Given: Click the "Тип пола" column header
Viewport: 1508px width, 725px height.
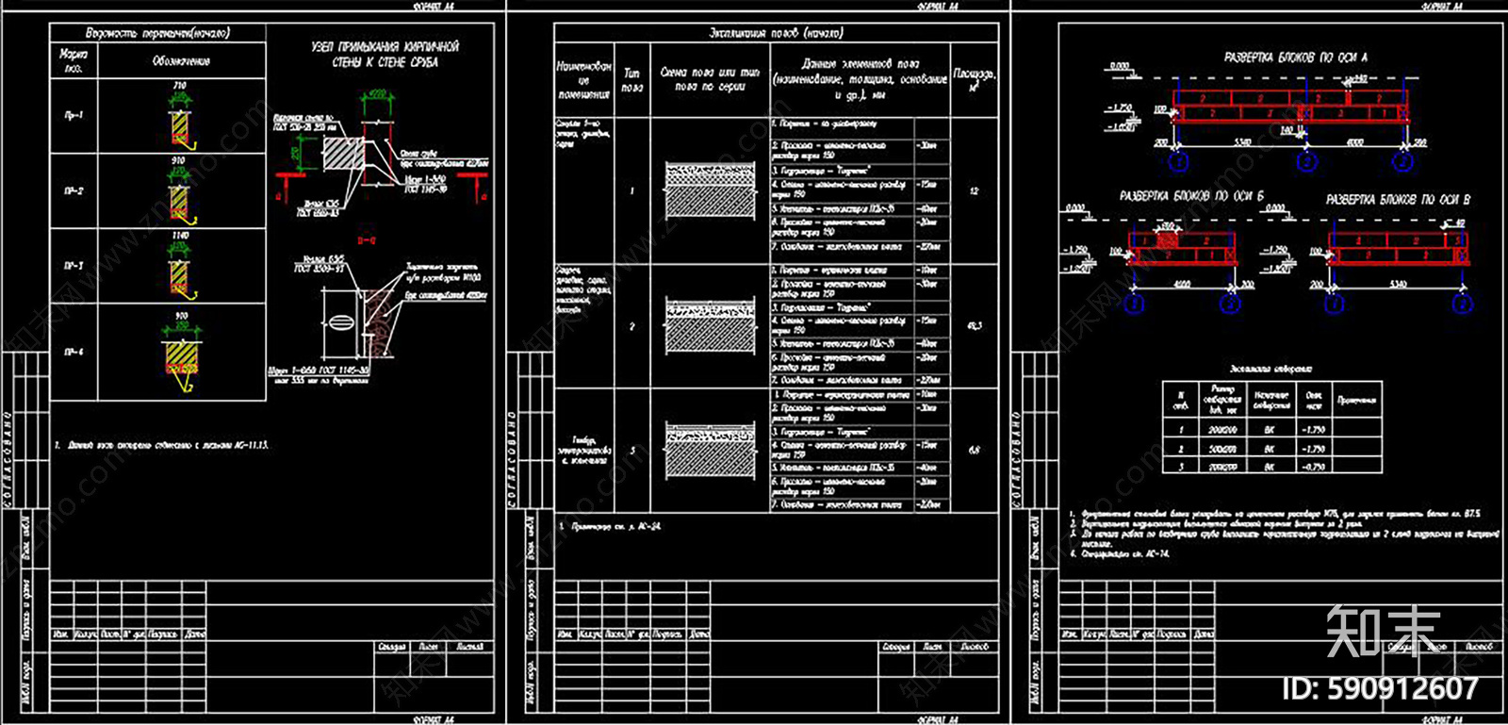Looking at the screenshot, I should pyautogui.click(x=631, y=80).
